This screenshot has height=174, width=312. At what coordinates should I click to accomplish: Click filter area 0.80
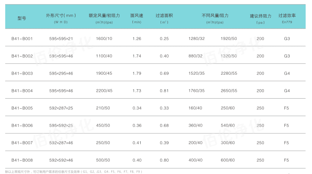(x=164, y=160)
